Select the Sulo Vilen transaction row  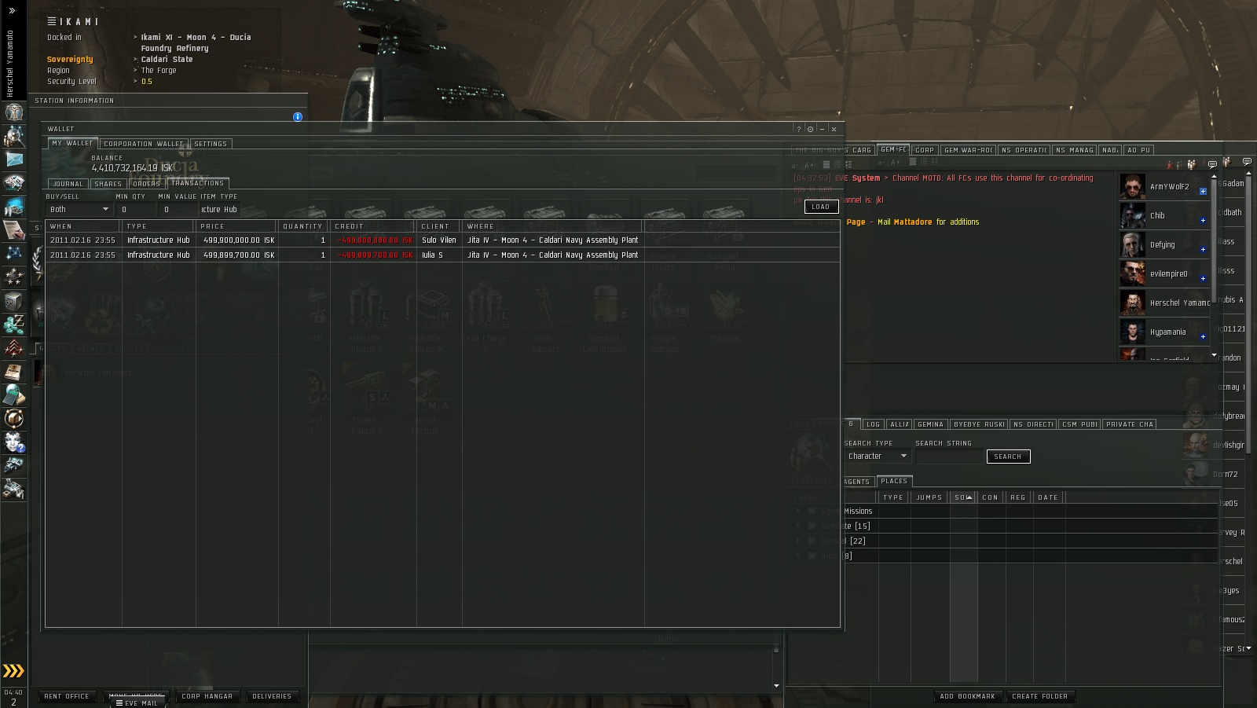click(x=442, y=240)
